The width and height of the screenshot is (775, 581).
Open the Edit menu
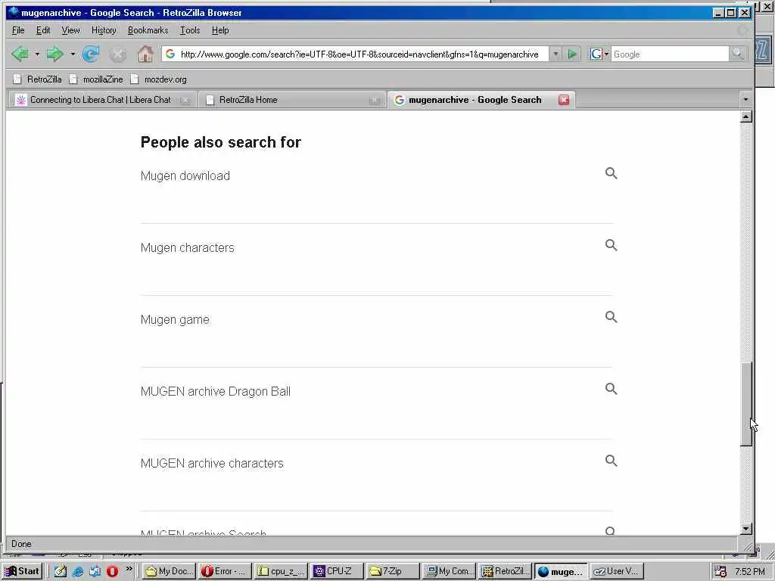(x=43, y=30)
